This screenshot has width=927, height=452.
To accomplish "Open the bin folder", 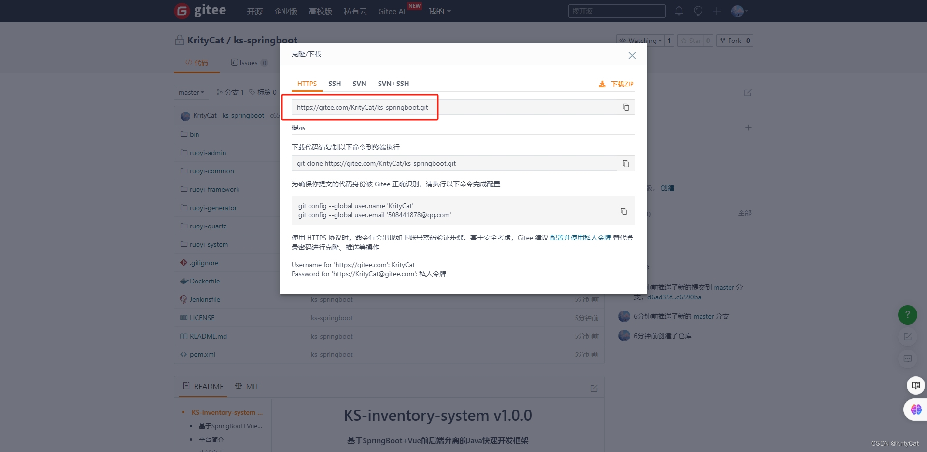I will click(x=194, y=134).
